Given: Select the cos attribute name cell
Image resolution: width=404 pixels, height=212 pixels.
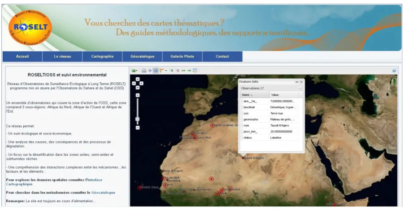Looking at the screenshot, I should (246, 113).
